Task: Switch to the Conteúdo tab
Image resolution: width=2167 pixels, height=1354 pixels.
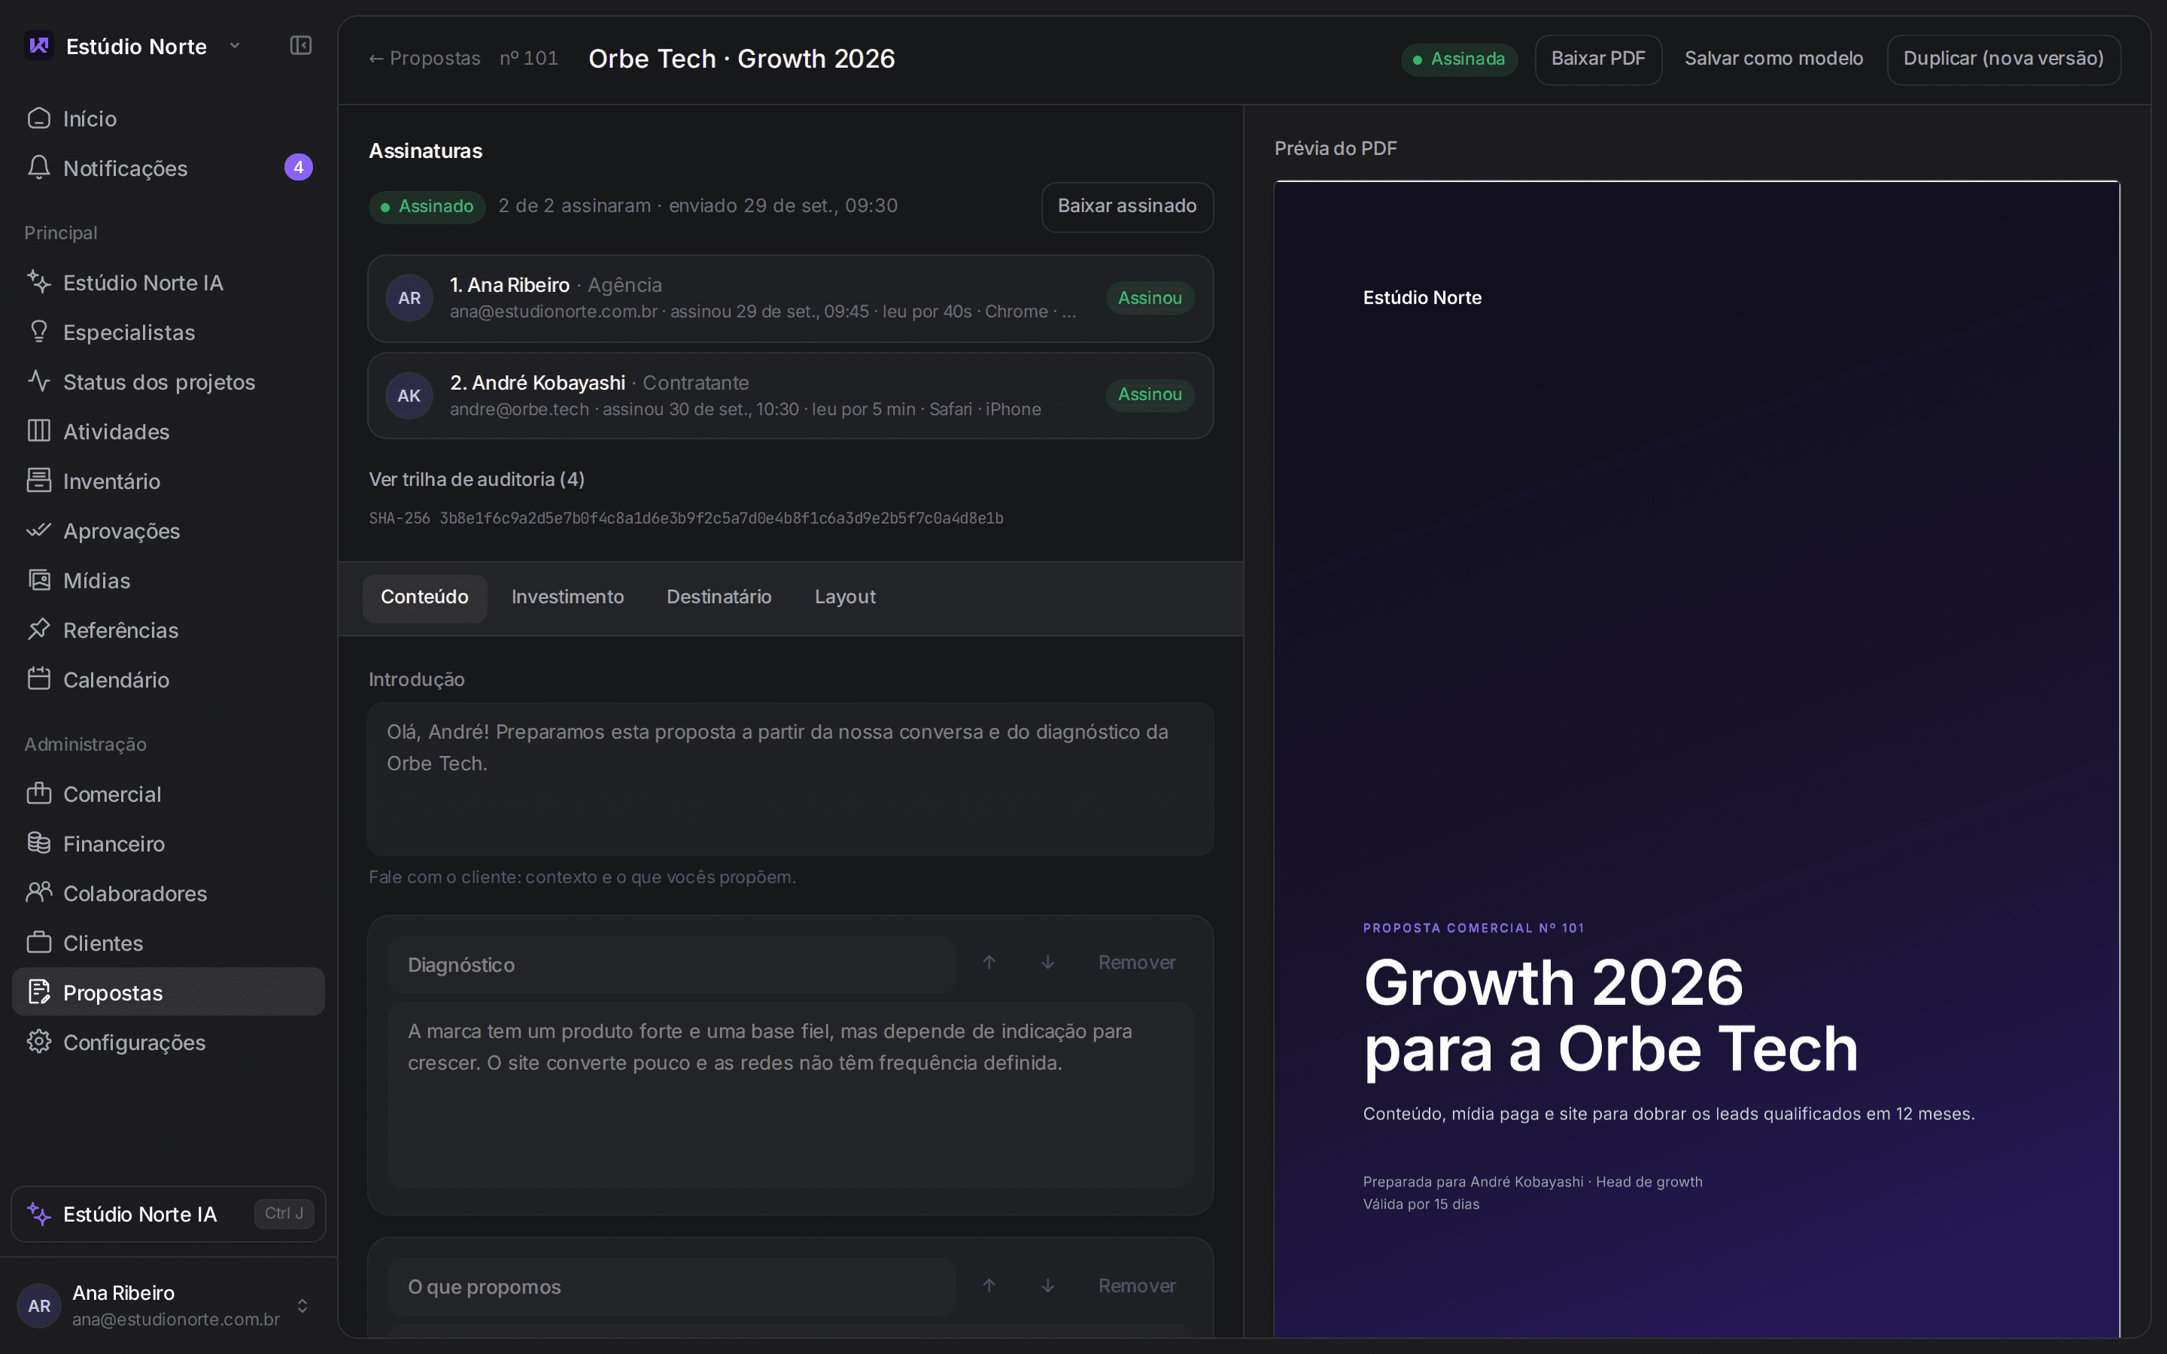Action: click(424, 597)
